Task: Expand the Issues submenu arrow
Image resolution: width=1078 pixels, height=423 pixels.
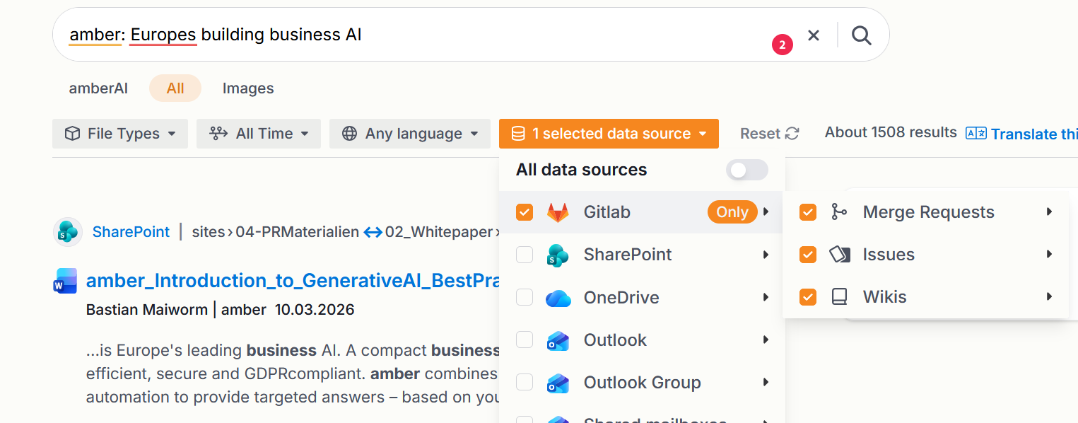Action: [x=1050, y=254]
